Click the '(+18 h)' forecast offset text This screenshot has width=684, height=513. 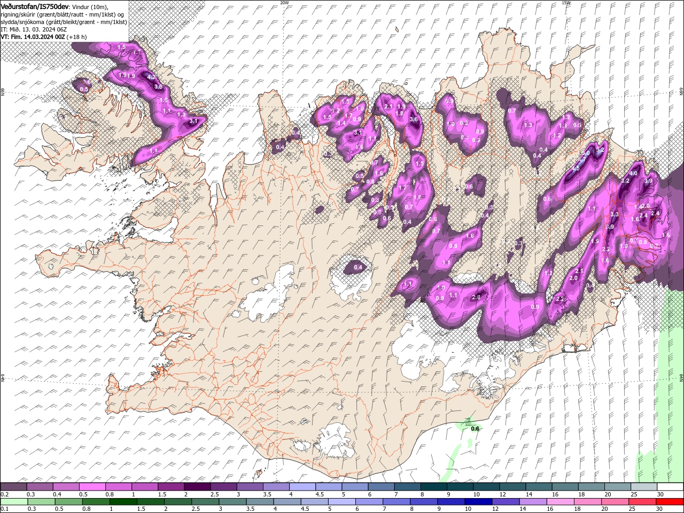[x=77, y=37]
